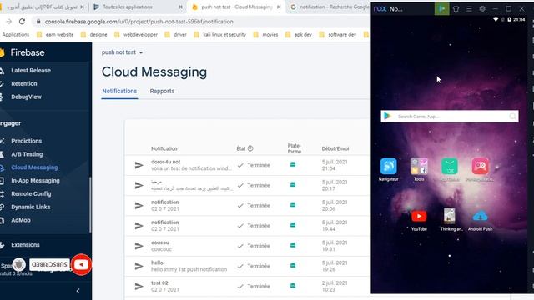Click send icon for hello row
Screen dimensions: 534x300
(139, 266)
